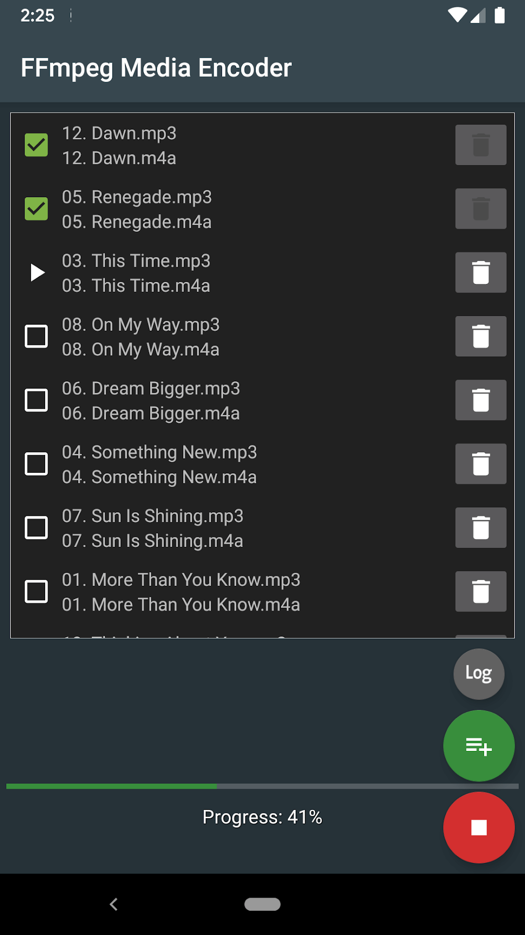Add new files to the encoding queue

coord(478,746)
